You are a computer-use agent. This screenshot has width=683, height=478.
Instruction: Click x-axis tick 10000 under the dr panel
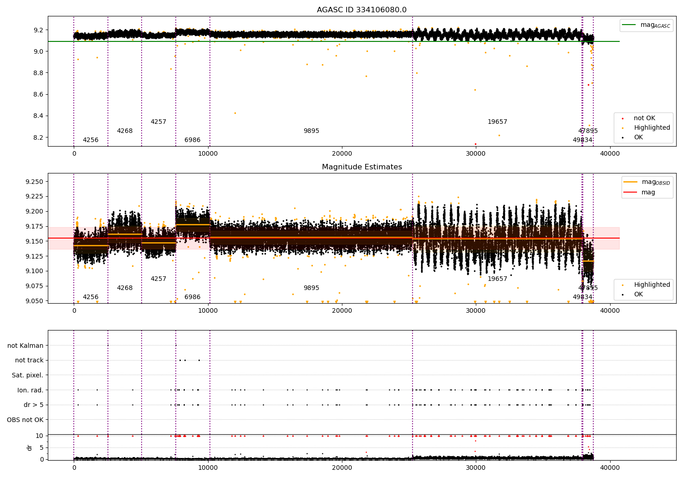coord(208,468)
